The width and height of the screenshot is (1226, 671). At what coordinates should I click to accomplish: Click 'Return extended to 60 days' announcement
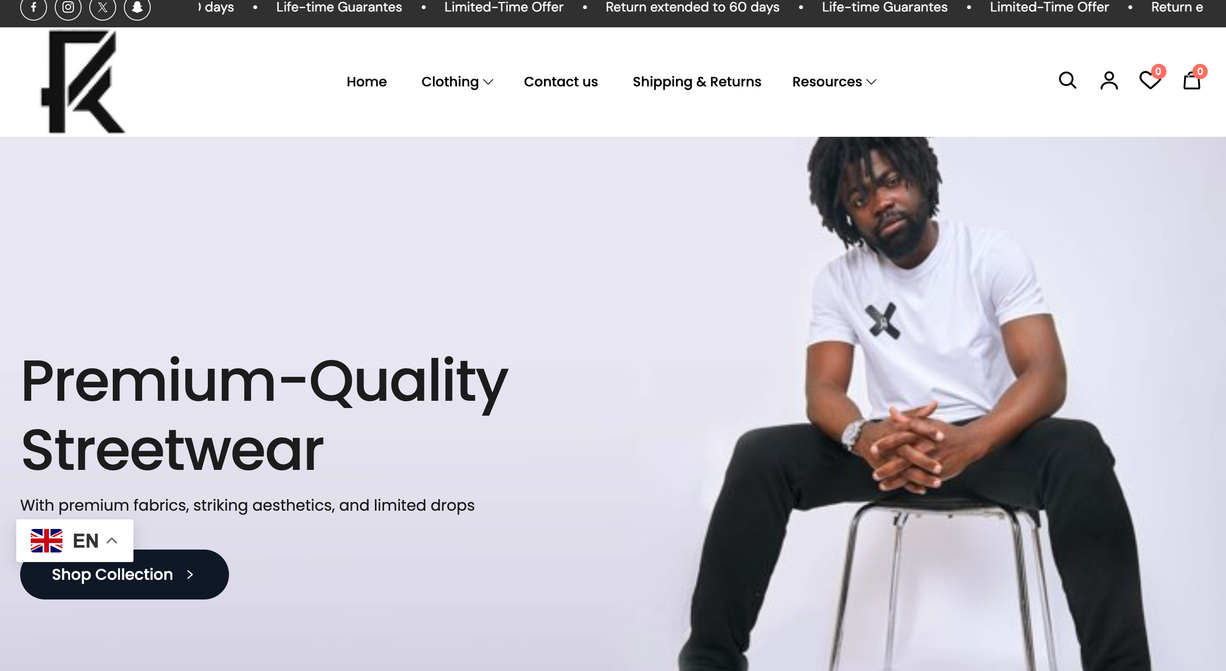click(692, 7)
